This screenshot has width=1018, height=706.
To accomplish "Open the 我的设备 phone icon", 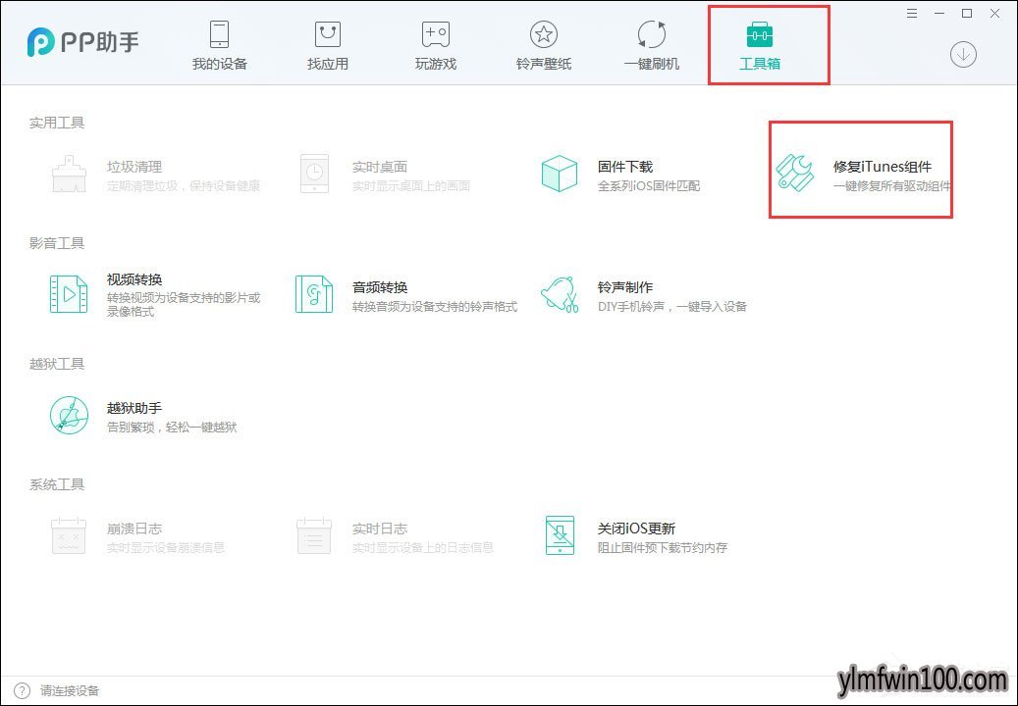I will (220, 34).
